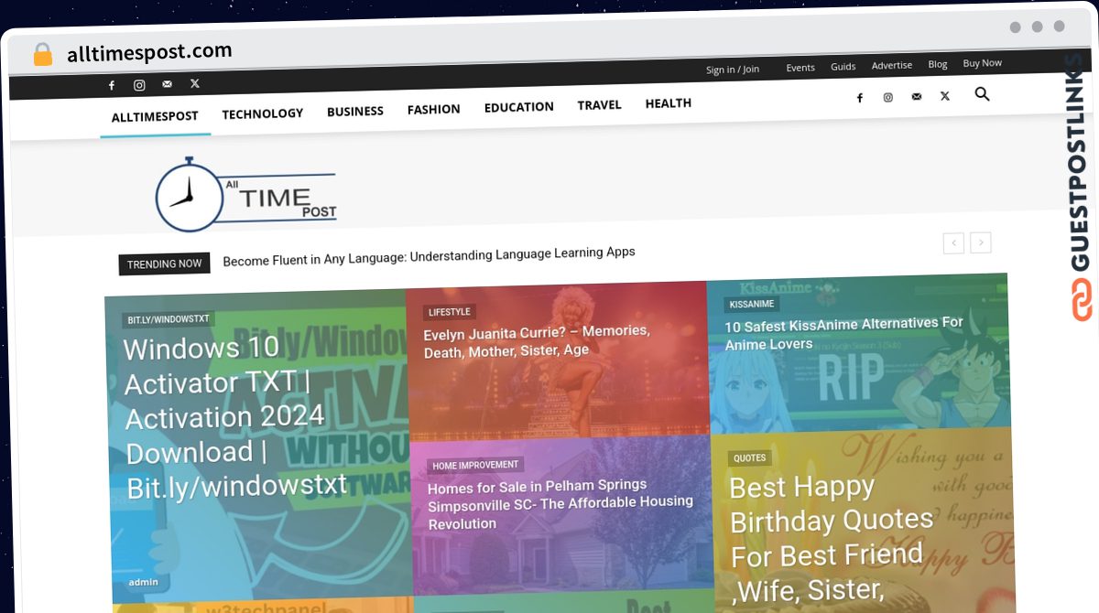Screen dimensions: 1099x613
Task: Show previous trending headline arrow
Action: [x=953, y=243]
